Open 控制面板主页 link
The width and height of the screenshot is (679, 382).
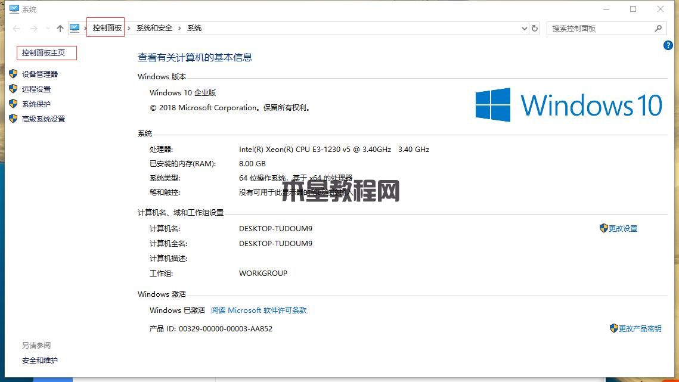[x=44, y=53]
